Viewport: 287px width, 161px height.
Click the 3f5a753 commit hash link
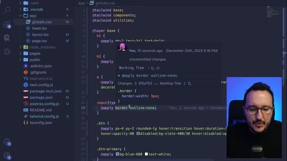145,84
